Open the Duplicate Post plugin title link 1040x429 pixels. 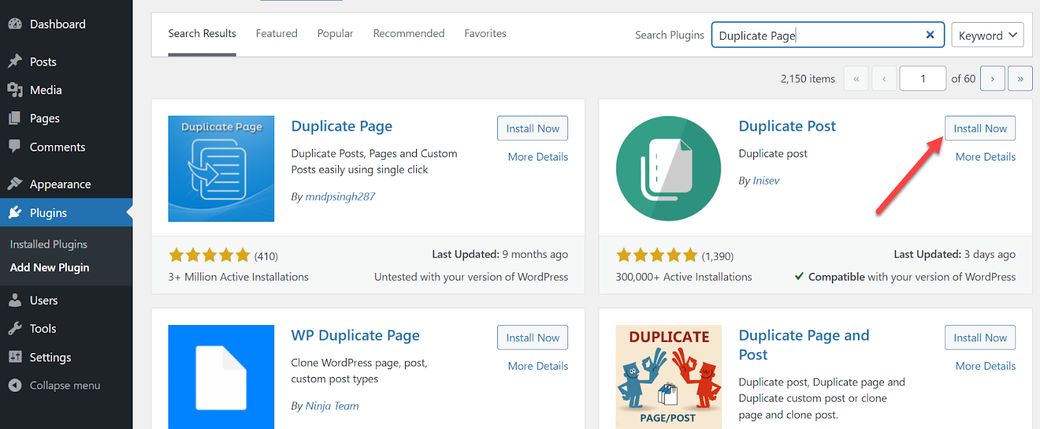787,126
